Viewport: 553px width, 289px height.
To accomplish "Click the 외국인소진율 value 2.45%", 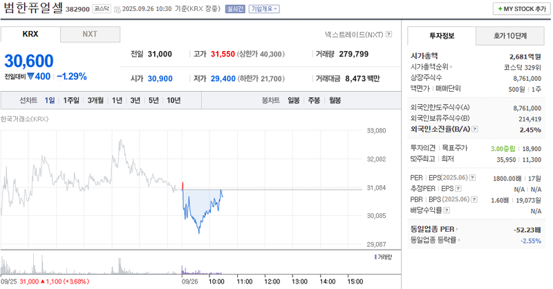I will (530, 130).
